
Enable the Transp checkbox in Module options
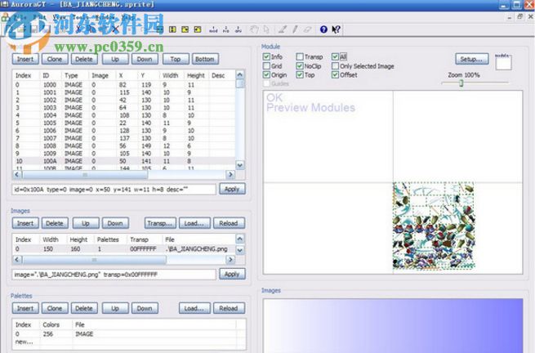click(300, 56)
